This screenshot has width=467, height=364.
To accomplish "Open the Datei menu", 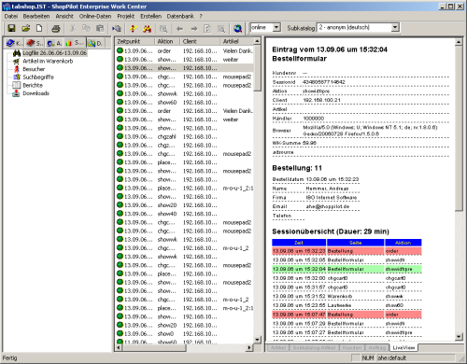I will pyautogui.click(x=11, y=16).
